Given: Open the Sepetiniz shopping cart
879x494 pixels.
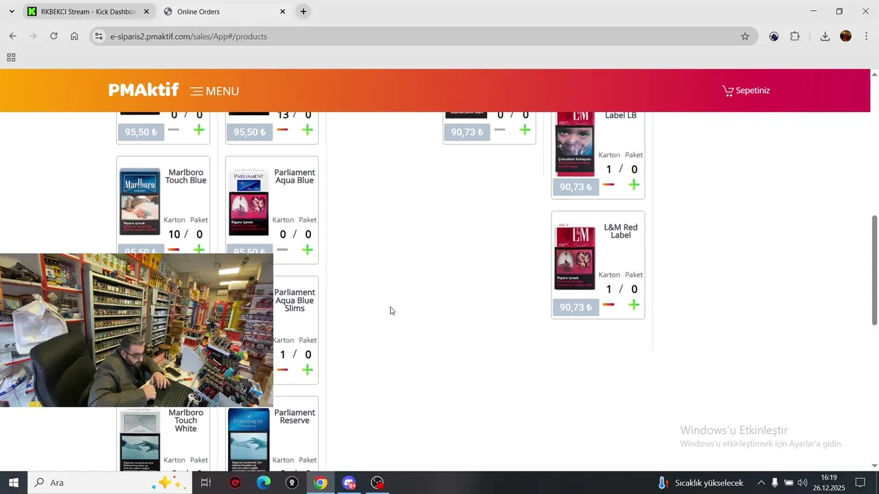Looking at the screenshot, I should 746,91.
